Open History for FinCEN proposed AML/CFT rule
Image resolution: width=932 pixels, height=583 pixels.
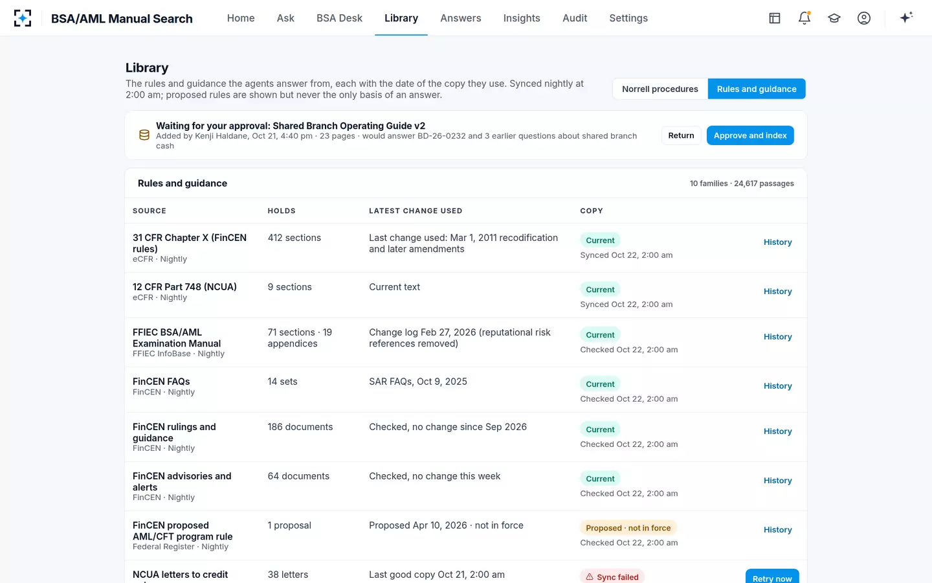778,530
